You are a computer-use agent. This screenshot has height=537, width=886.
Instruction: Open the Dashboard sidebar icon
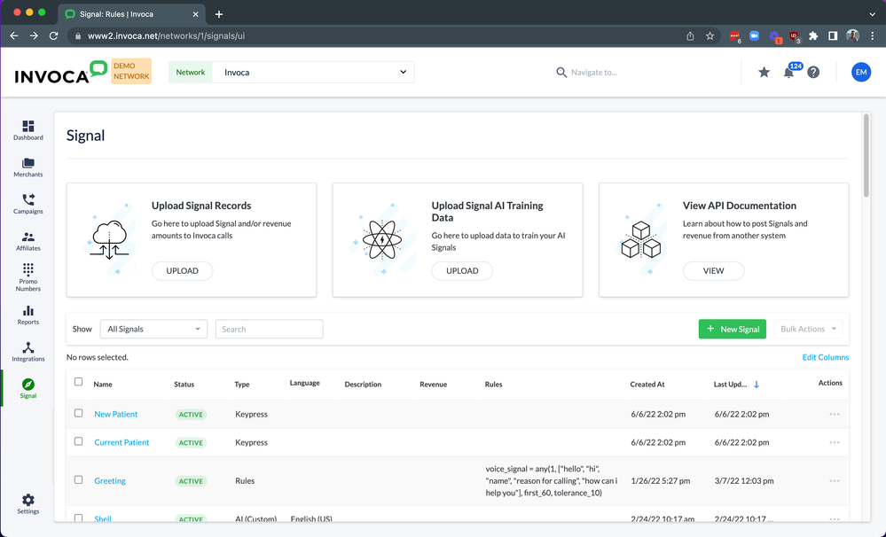tap(27, 126)
